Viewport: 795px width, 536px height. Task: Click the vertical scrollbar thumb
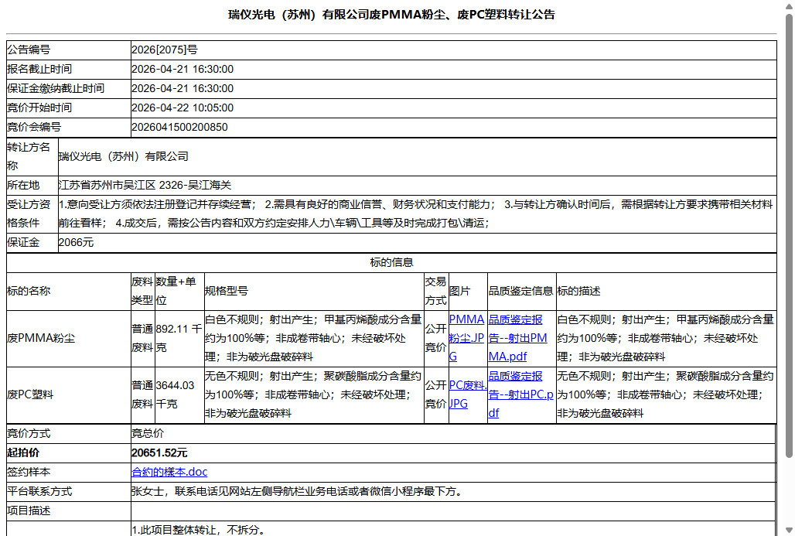coord(789,236)
